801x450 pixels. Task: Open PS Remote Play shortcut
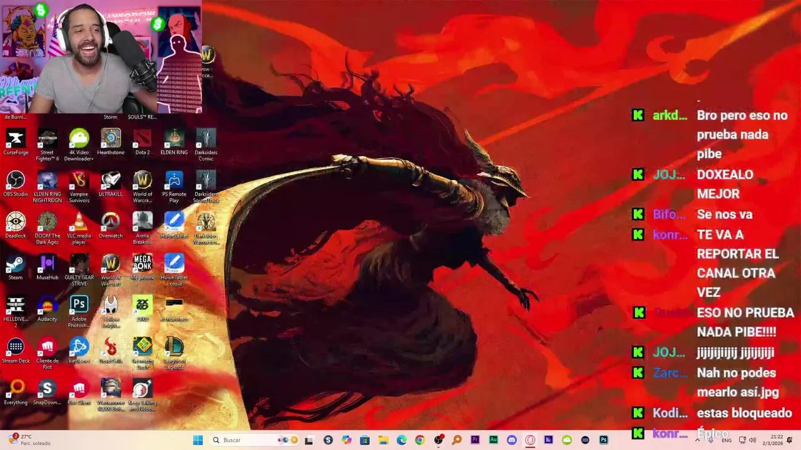pyautogui.click(x=174, y=187)
